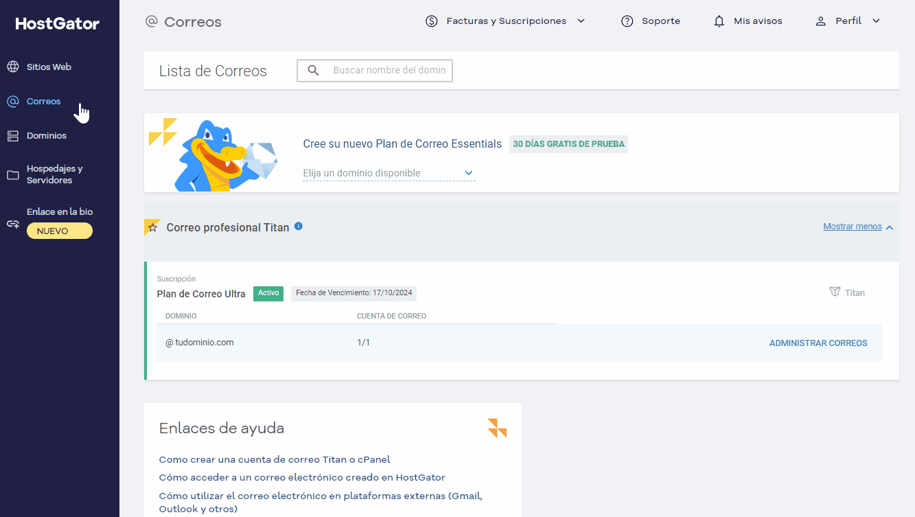The height and width of the screenshot is (517, 915).
Task: Select Correos in sidebar menu
Action: point(43,102)
